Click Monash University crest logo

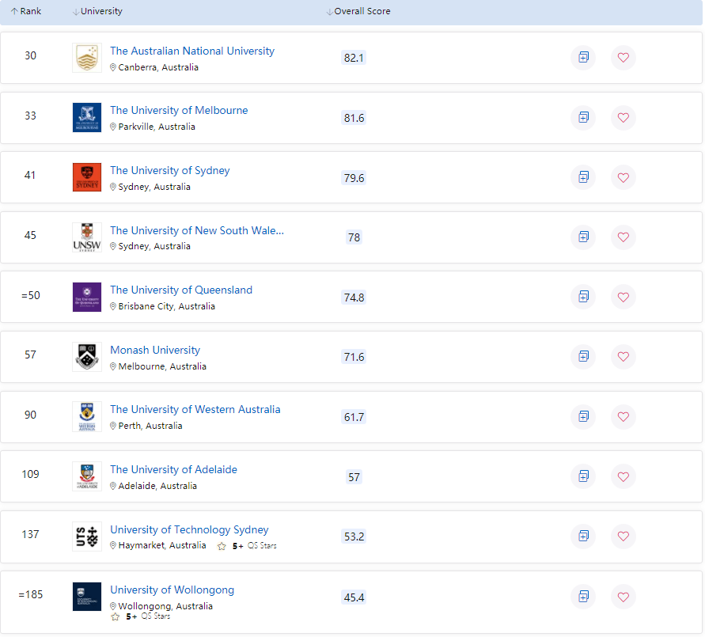click(87, 357)
